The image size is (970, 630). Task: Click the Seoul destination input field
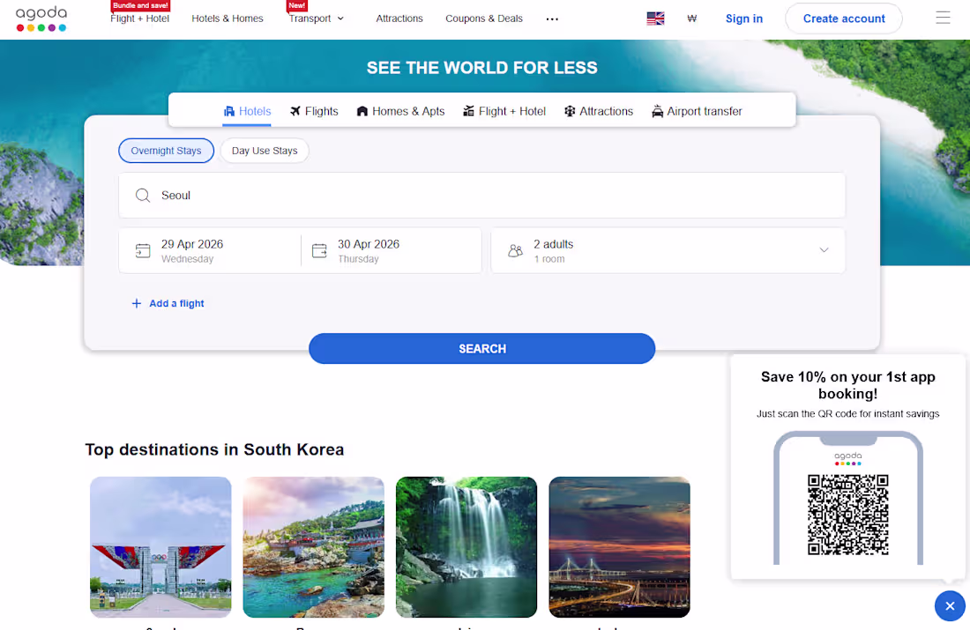[481, 196]
